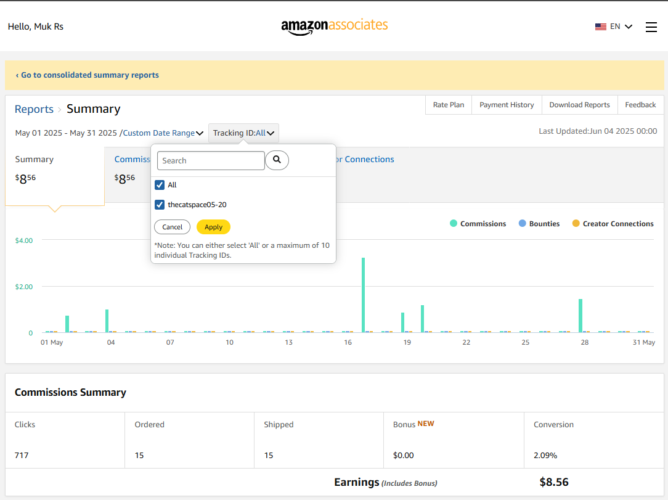This screenshot has height=500, width=668.
Task: Click the Last Updated timestamp text
Action: click(x=598, y=131)
